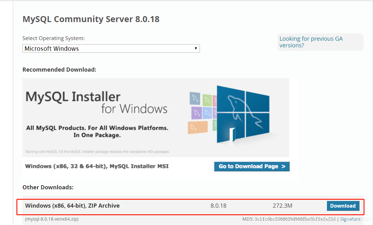Click the version value 8.0.18
Viewport: 373px width, 225px height.
point(219,206)
